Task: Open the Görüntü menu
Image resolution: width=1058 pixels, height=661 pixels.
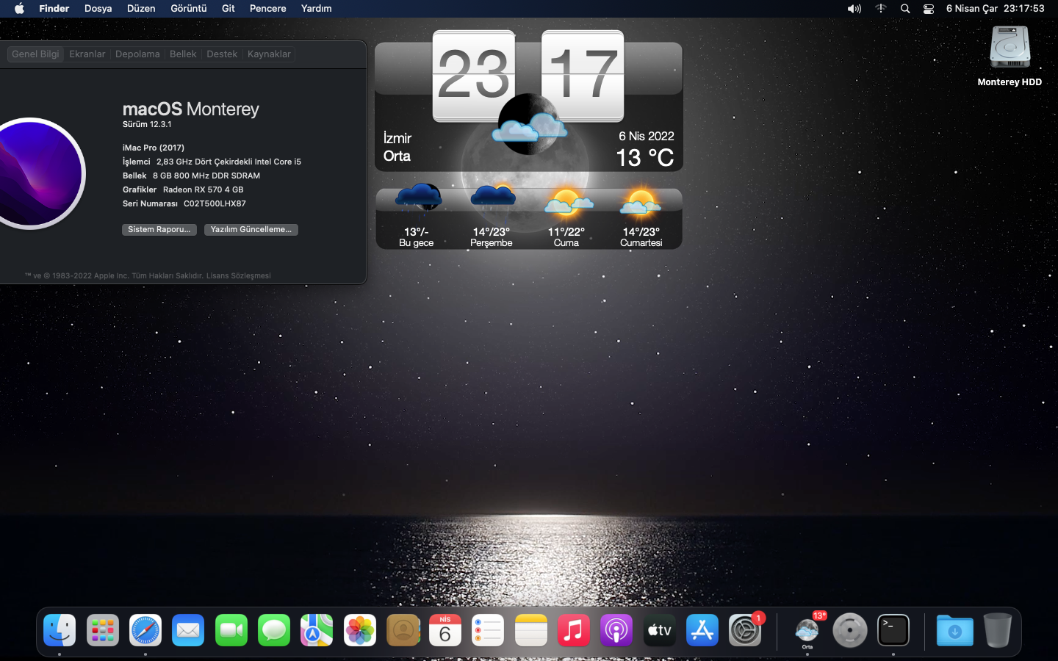Action: point(188,9)
